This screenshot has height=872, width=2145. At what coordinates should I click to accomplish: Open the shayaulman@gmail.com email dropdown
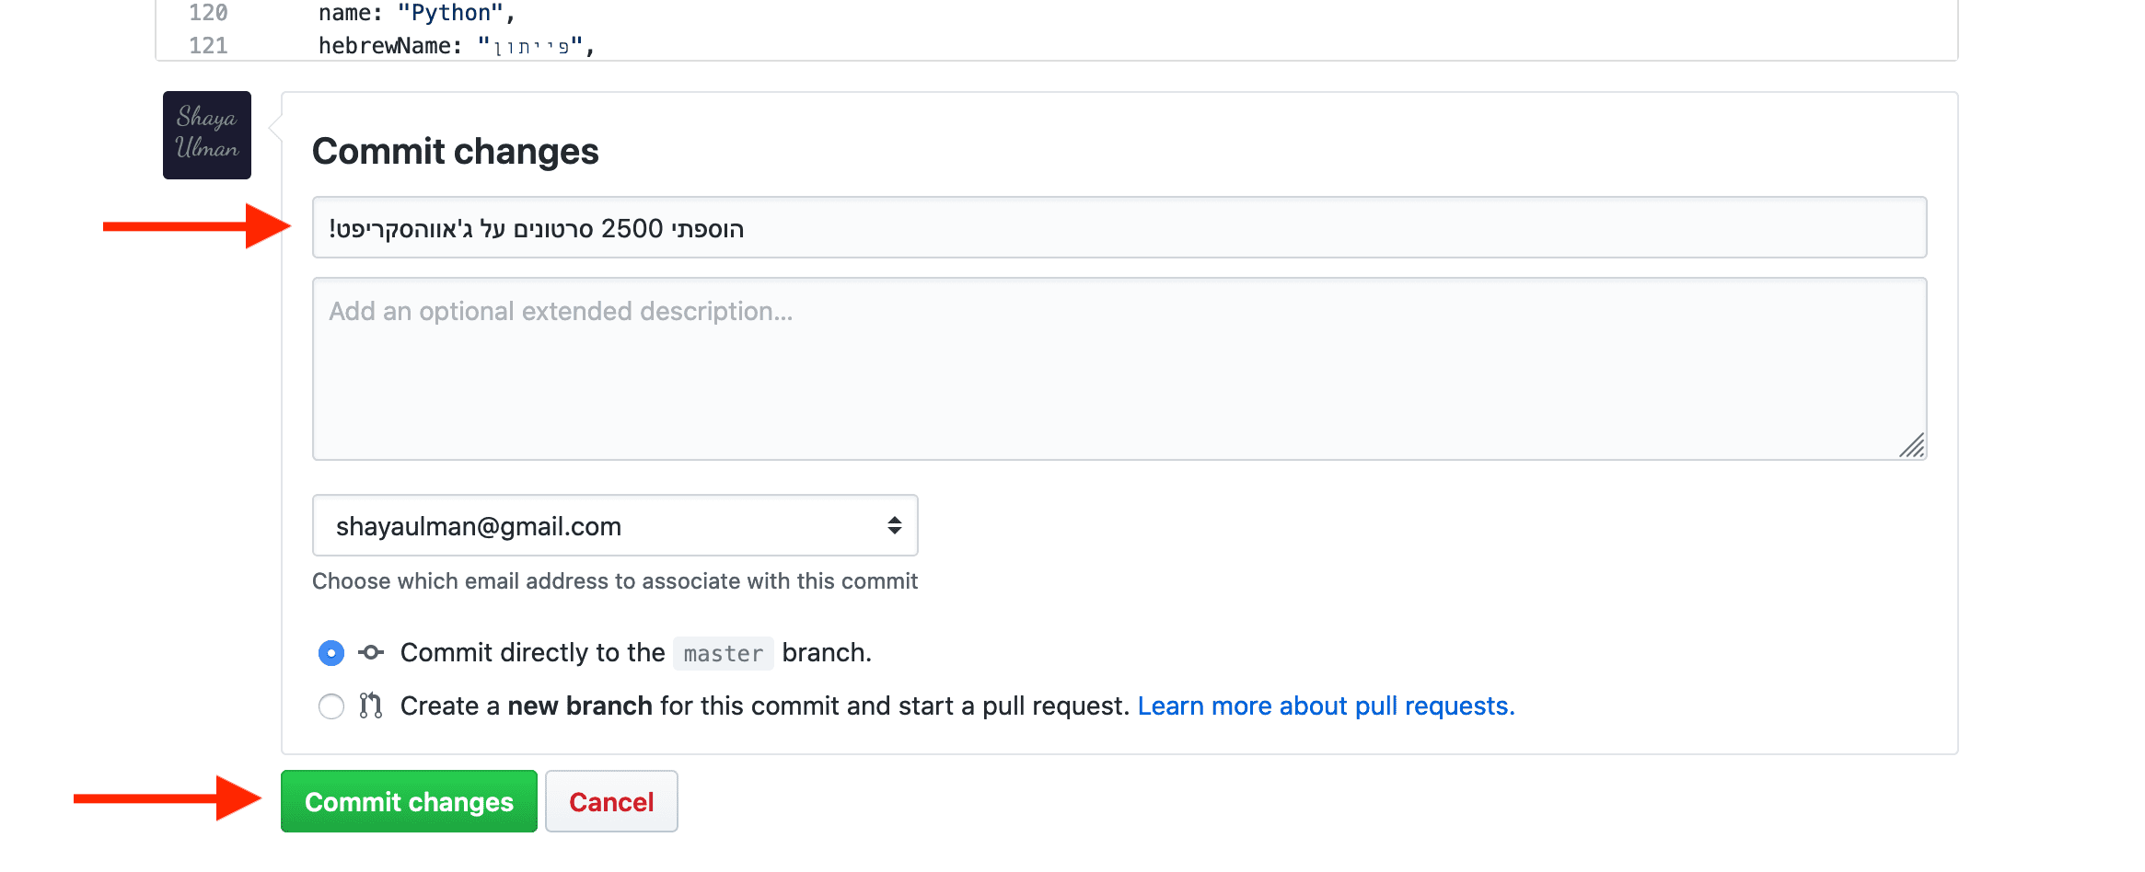coord(614,525)
